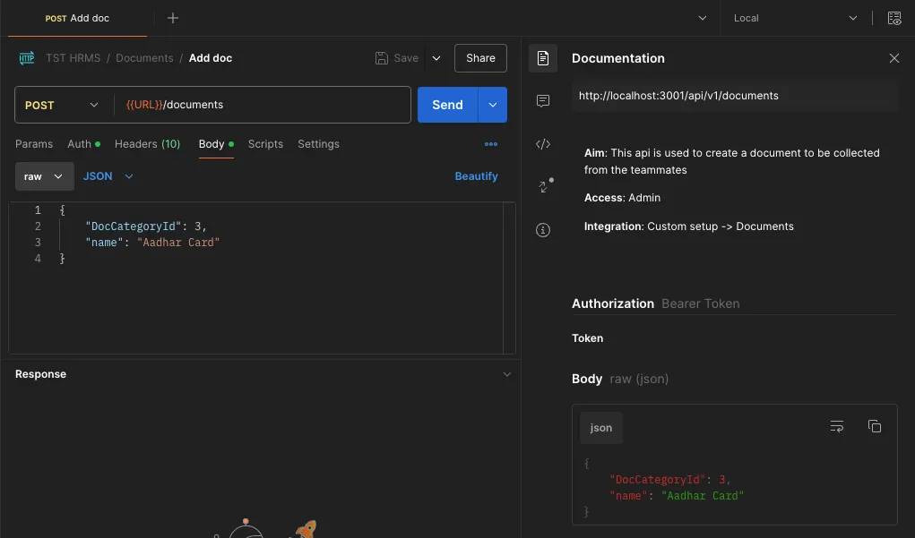Screen dimensions: 915x538
Task: Open the Code snippet panel
Action: click(543, 143)
